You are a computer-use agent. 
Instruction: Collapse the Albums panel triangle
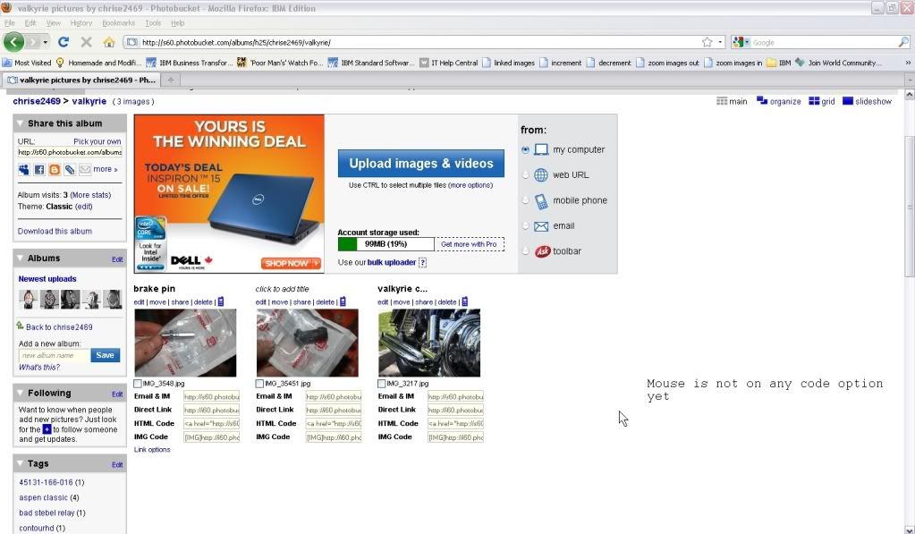point(20,258)
